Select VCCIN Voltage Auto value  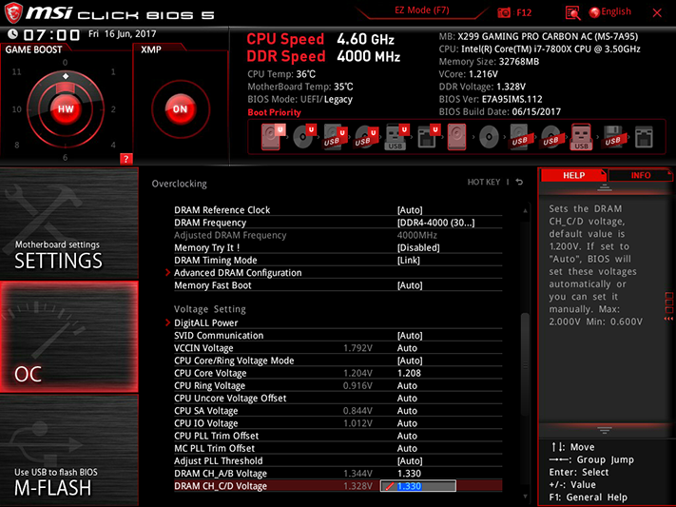click(x=407, y=348)
